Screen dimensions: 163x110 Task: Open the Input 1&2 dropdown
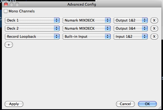pos(131,36)
